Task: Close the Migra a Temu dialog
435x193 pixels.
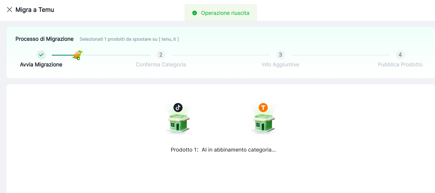Action: [x=10, y=10]
